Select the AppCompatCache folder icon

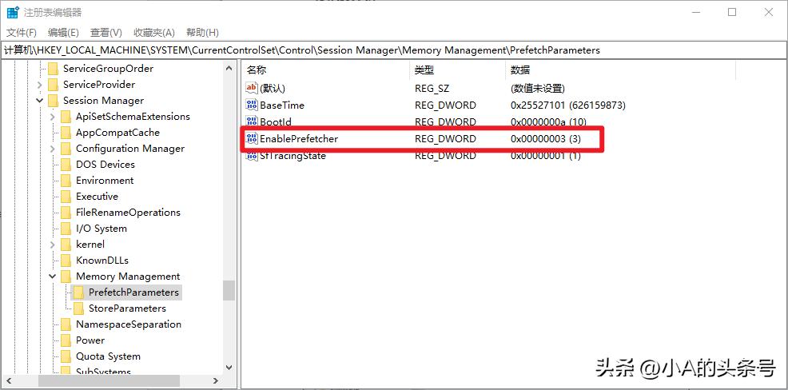click(66, 133)
